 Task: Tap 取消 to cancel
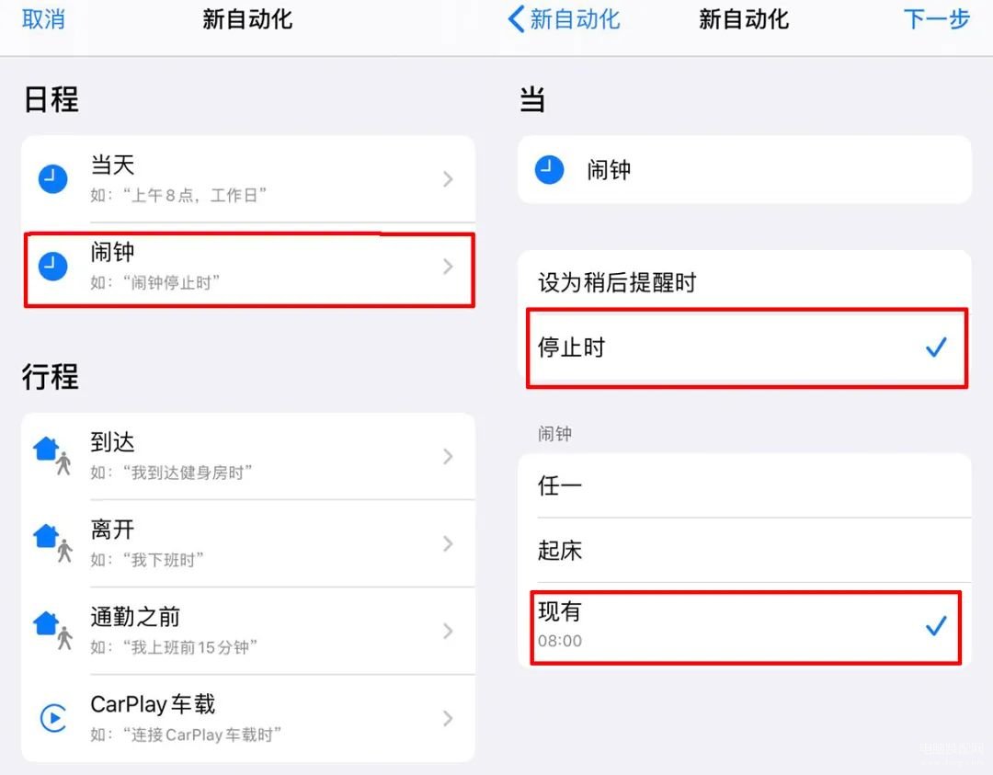[x=43, y=19]
